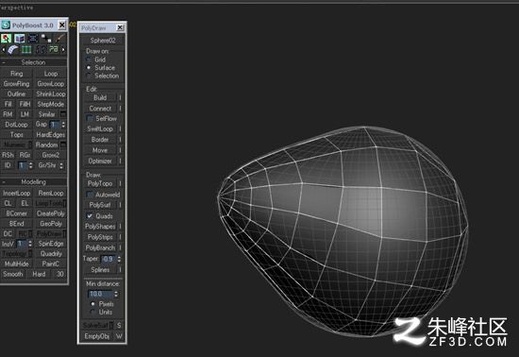Click the PolyBoost 3.0 logo icon
Image resolution: width=519 pixels, height=357 pixels.
[6, 25]
